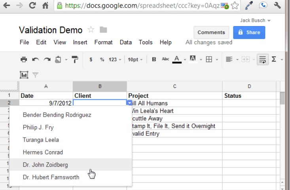Click the browser forward arrow
This screenshot has height=190, width=290.
(x=19, y=6)
